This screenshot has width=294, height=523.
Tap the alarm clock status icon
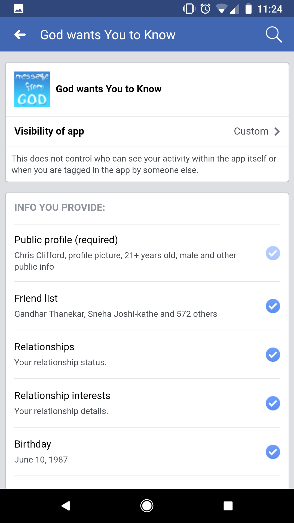click(206, 9)
